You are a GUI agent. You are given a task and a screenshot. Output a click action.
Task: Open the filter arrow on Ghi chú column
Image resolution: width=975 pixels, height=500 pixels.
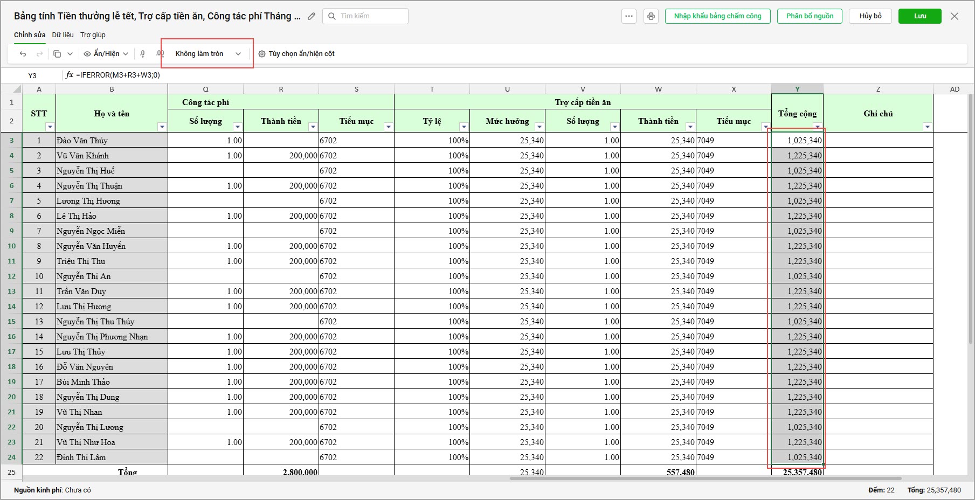[x=928, y=127]
